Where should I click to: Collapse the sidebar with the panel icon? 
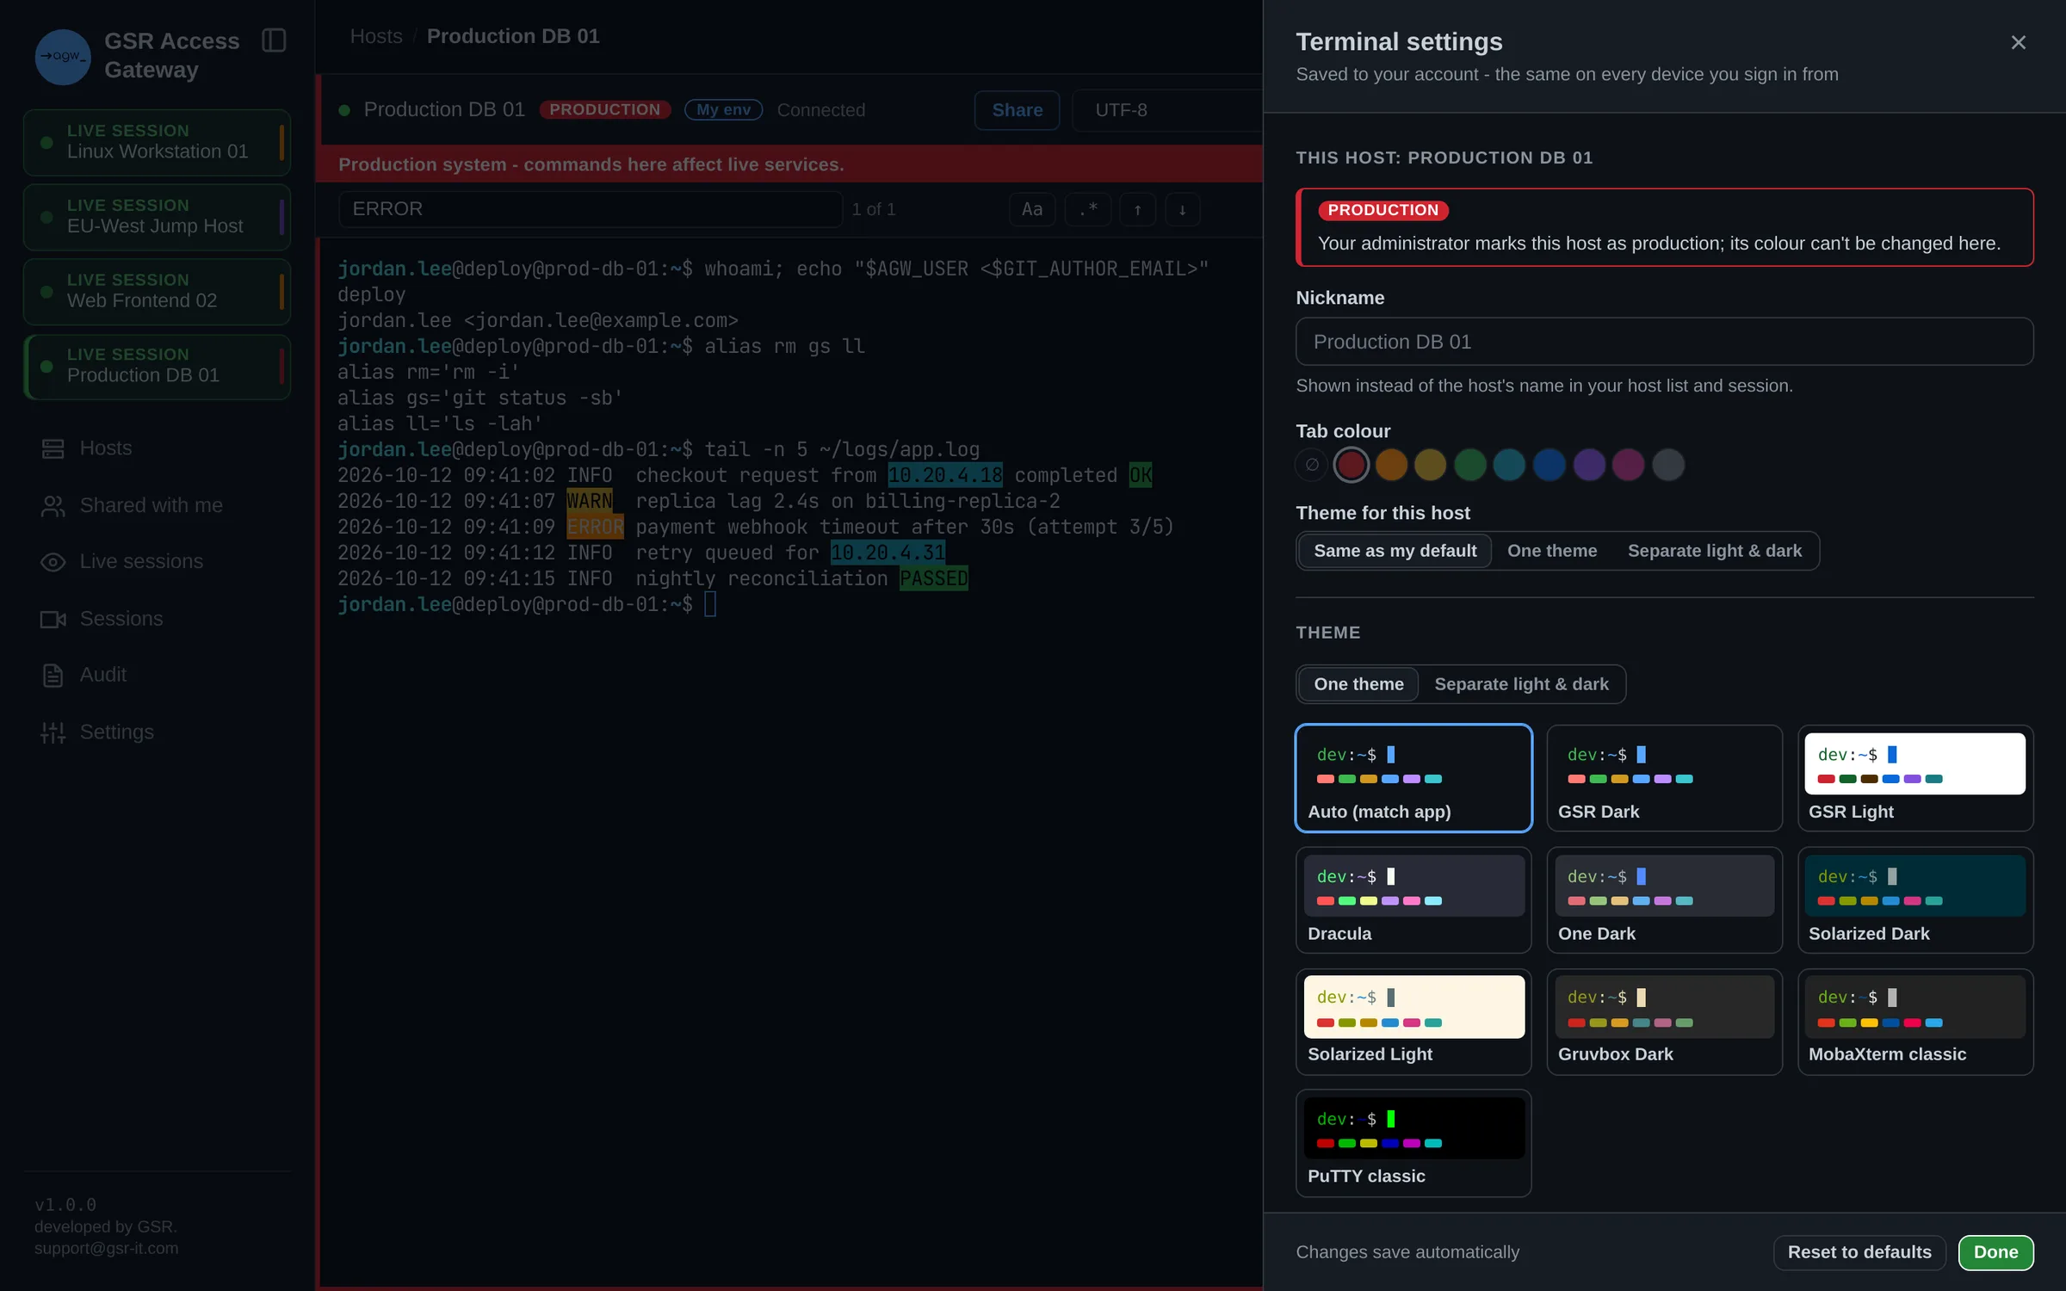(x=274, y=40)
